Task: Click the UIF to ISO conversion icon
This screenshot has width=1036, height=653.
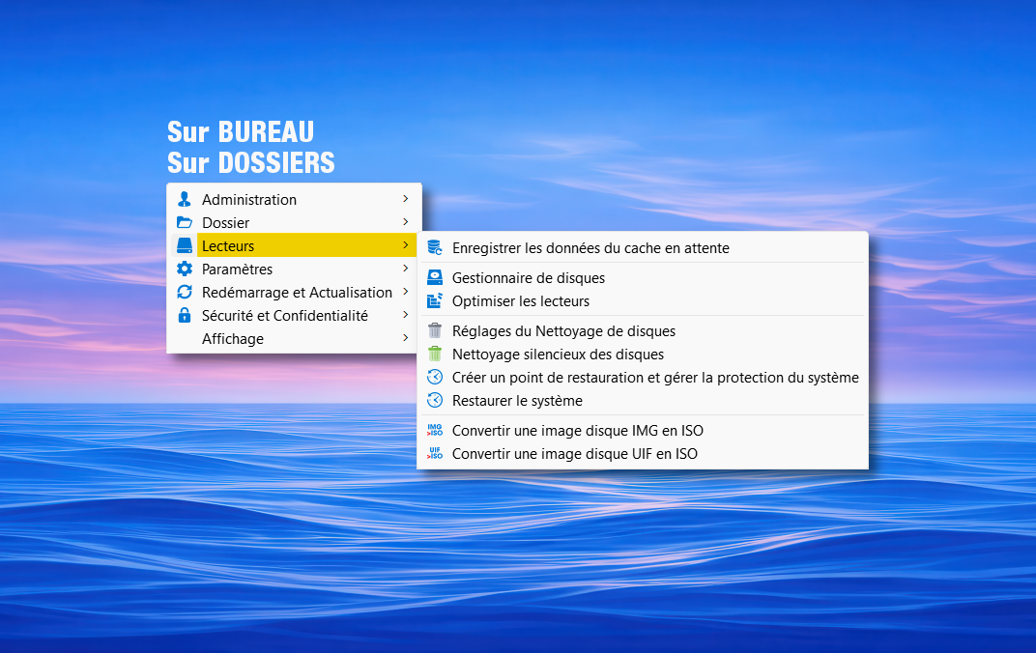Action: 435,454
